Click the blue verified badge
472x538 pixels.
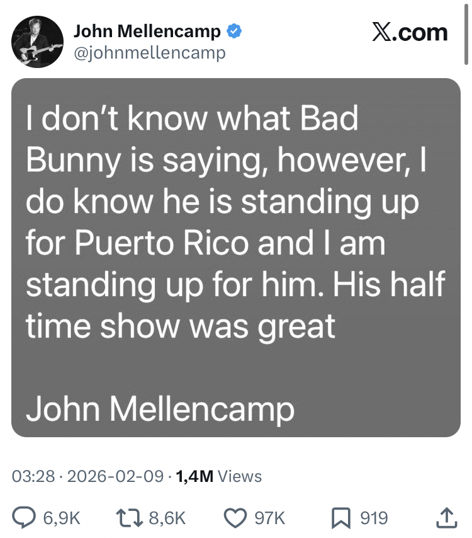tap(234, 31)
